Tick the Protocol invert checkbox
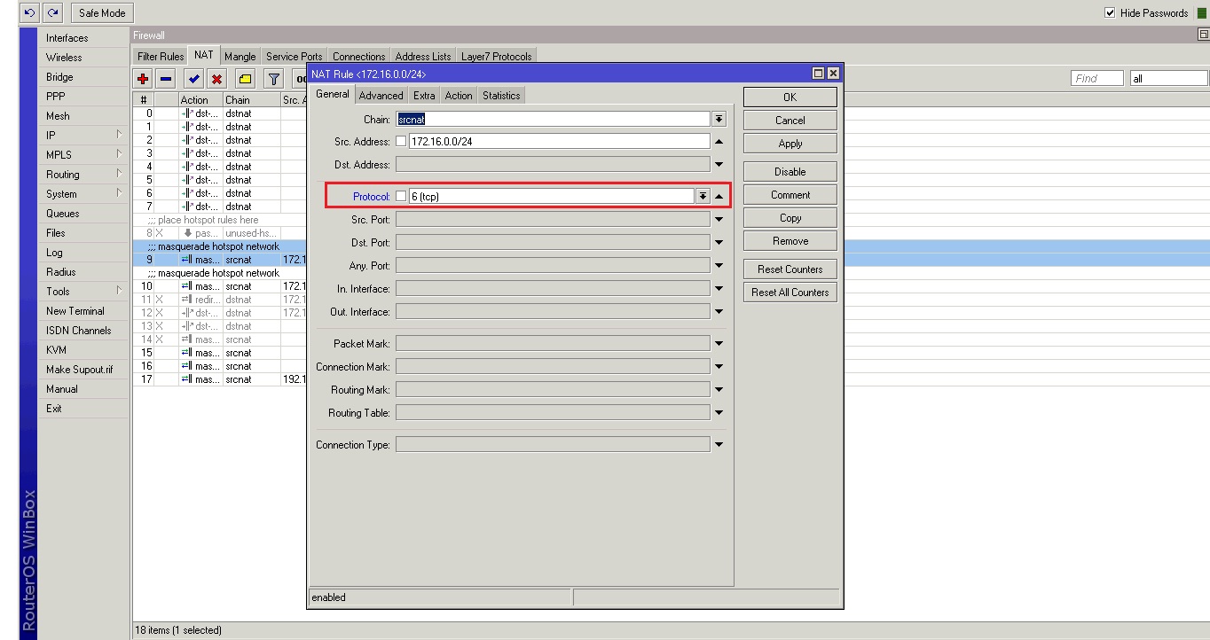This screenshot has width=1210, height=640. coord(401,196)
